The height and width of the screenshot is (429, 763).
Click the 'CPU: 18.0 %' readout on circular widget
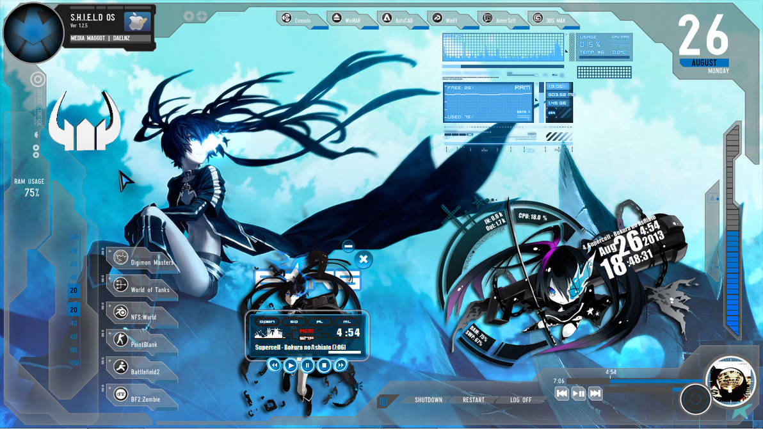click(533, 216)
